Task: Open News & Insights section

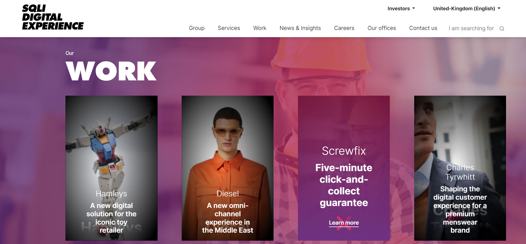Action: [300, 28]
